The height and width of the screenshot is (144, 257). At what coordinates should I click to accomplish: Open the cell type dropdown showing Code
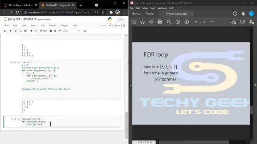click(x=71, y=31)
